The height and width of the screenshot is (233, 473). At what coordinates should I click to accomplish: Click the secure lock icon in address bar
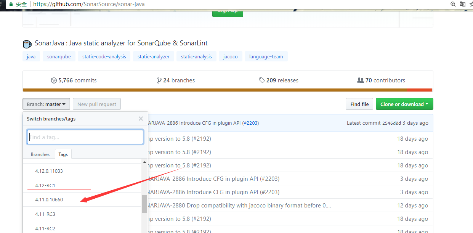pos(11,4)
